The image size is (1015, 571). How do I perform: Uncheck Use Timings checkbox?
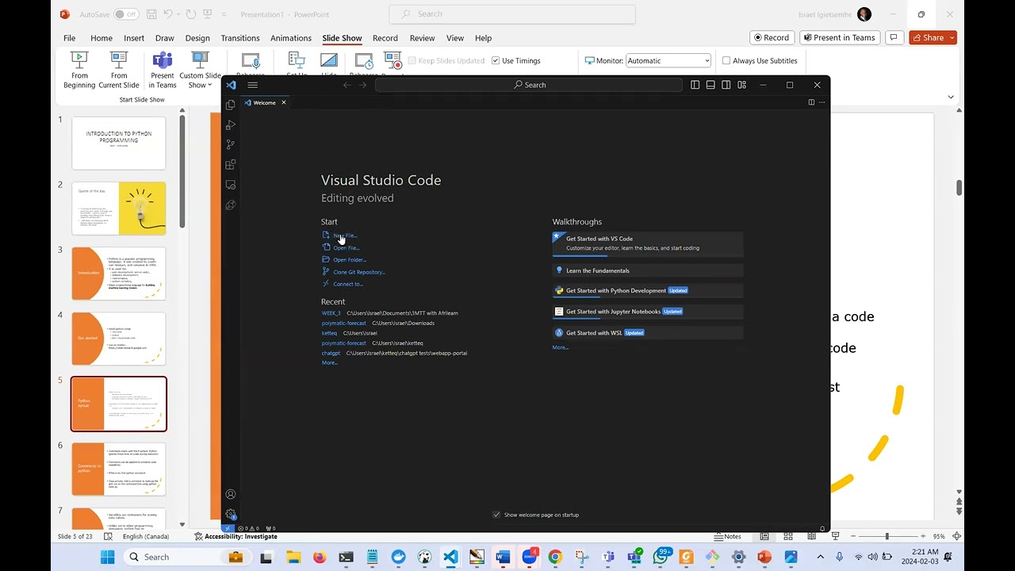coord(496,60)
